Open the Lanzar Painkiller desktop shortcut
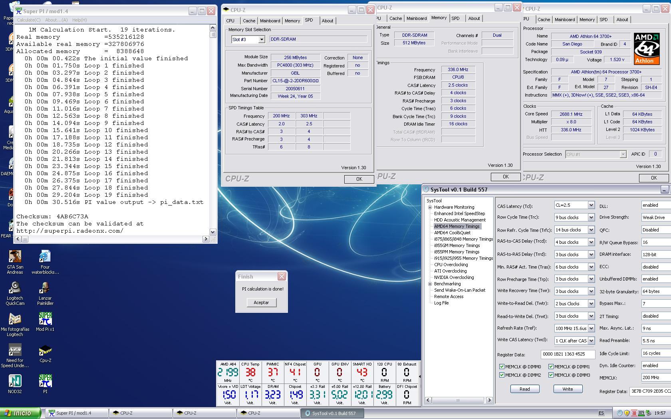Screen dimensions: 671x419 point(45,288)
